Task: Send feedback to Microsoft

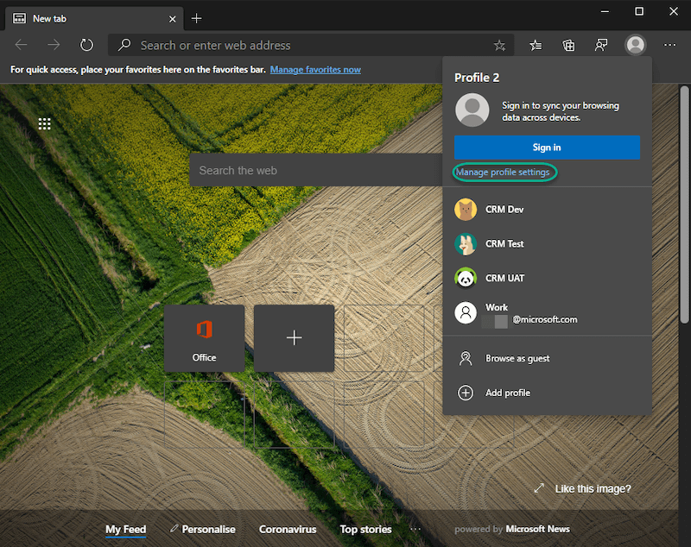Action: (601, 44)
